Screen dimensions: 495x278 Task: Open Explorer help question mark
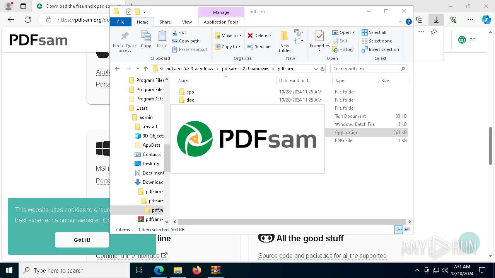pos(408,22)
